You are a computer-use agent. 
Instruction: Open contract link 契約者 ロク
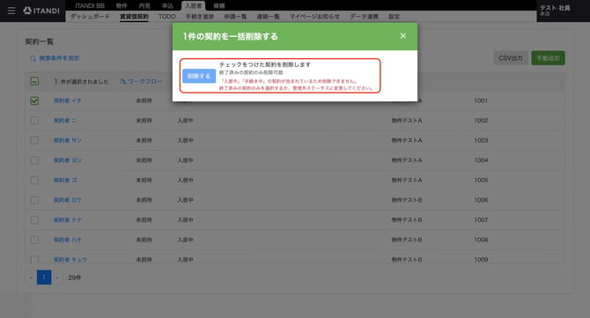point(67,200)
